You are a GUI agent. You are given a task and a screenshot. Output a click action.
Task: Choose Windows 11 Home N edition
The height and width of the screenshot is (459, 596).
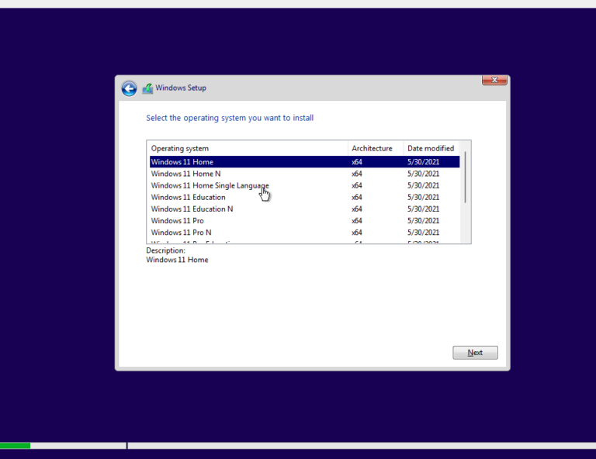304,174
